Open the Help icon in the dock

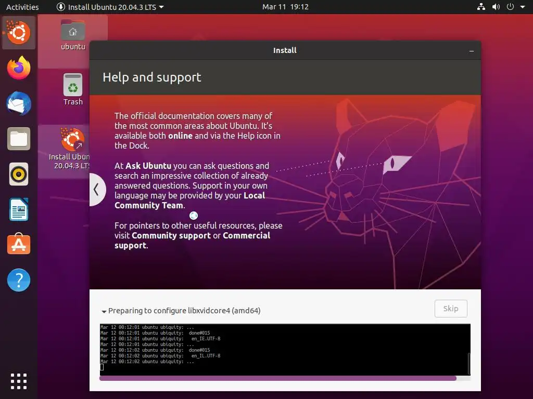(19, 280)
